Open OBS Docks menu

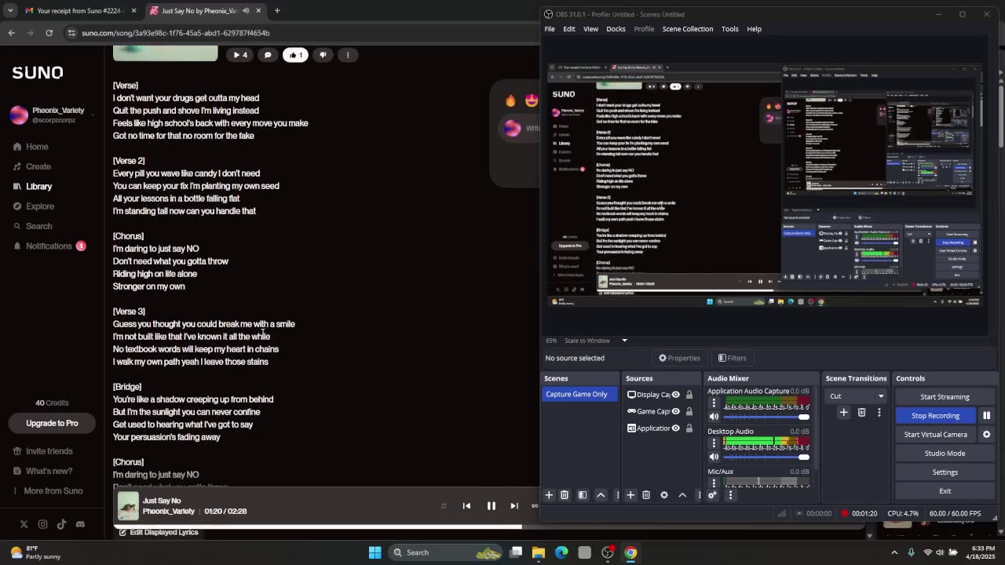point(616,29)
